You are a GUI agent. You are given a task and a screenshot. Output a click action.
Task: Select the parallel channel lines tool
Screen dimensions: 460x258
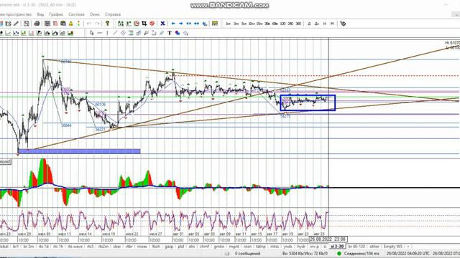point(123,33)
